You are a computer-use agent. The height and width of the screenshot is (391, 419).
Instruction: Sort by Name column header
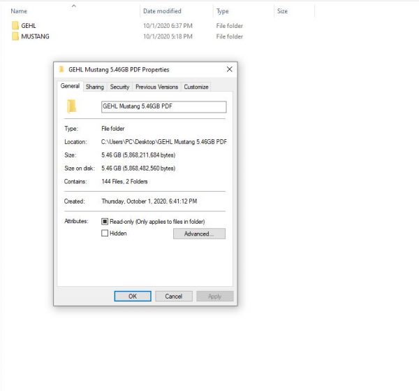point(19,11)
